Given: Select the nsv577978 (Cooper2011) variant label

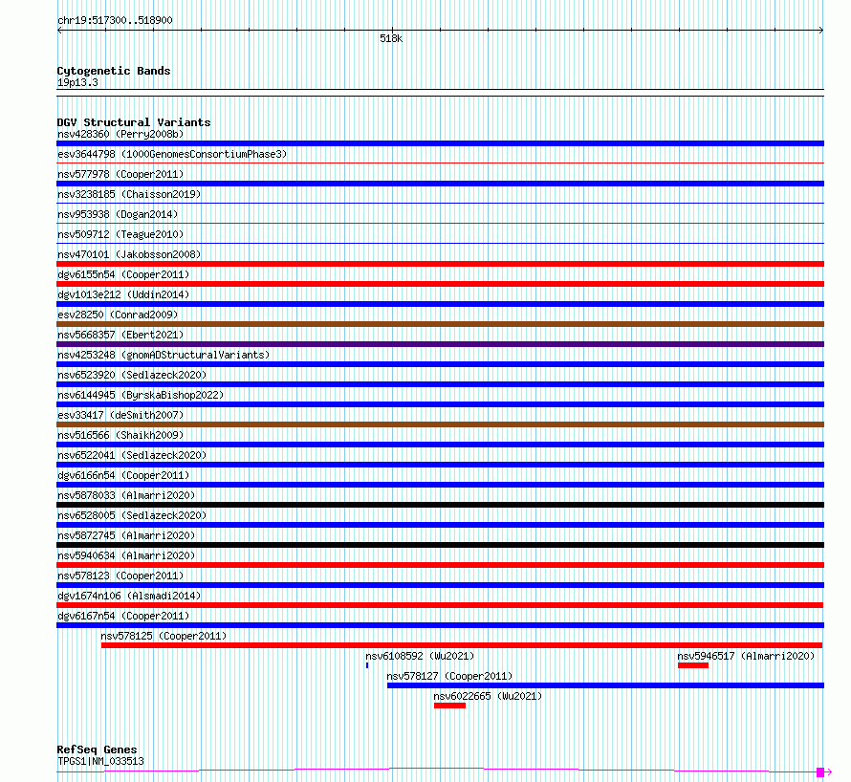Looking at the screenshot, I should [x=120, y=174].
